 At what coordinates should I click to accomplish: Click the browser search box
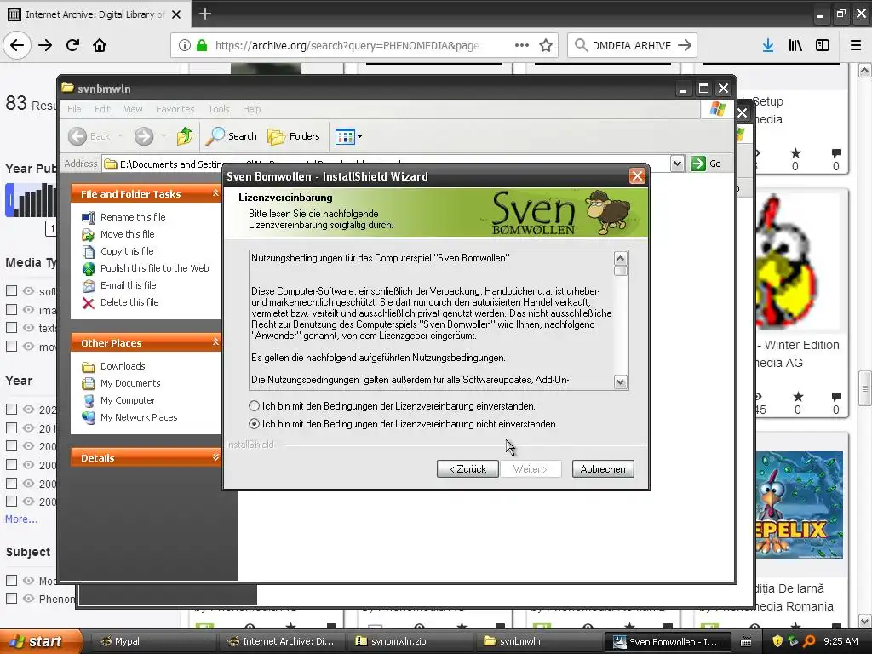pyautogui.click(x=632, y=45)
